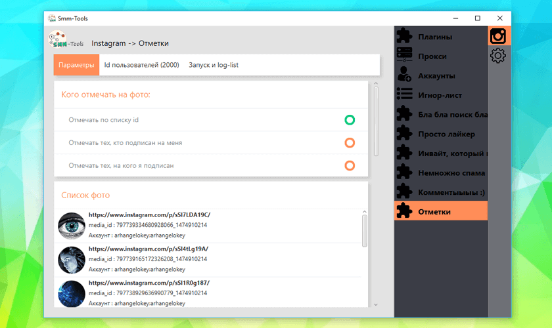Click the sSI4tLg19A instagram photo link
The height and width of the screenshot is (328, 552).
(x=149, y=249)
